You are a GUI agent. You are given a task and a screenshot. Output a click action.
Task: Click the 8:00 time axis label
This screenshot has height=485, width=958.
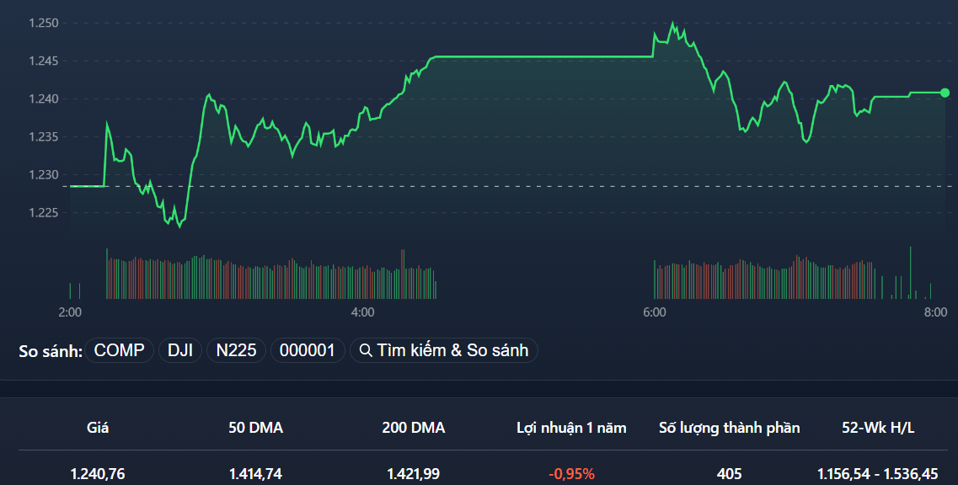[934, 312]
